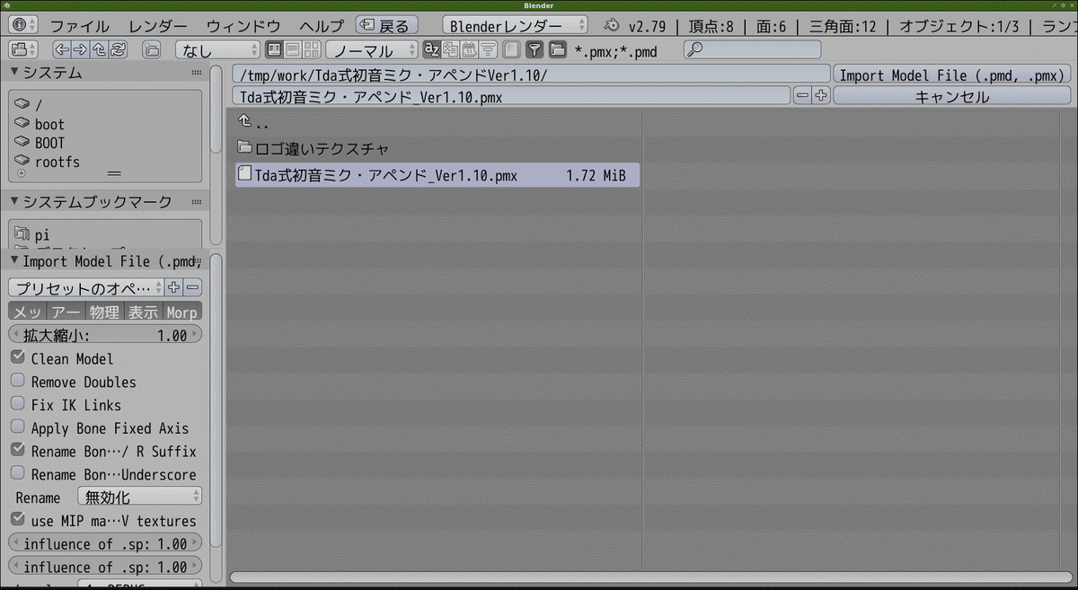
Task: Collapse the システムブックマーク panel
Action: pos(15,201)
